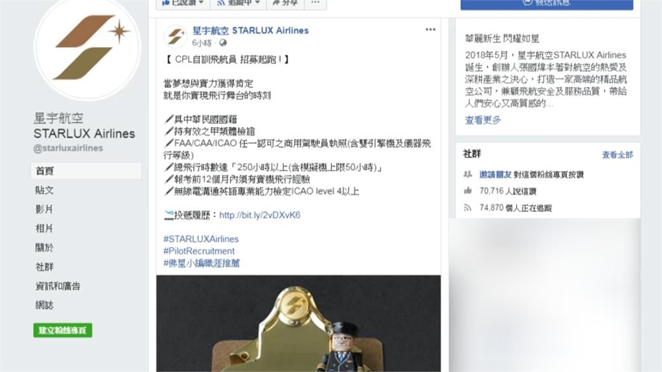Screen dimensions: 662x372
Task: Click the thumbs-up likes count icon
Action: (x=468, y=191)
